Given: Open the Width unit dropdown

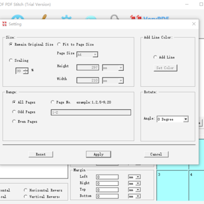Looking at the screenshot, I should [121, 80].
